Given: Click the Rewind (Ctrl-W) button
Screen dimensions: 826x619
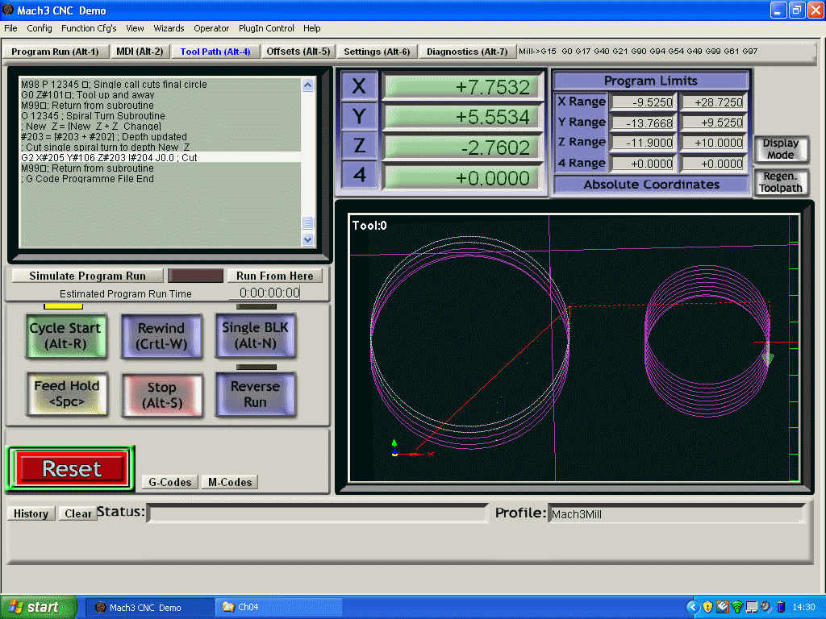Looking at the screenshot, I should tap(161, 336).
